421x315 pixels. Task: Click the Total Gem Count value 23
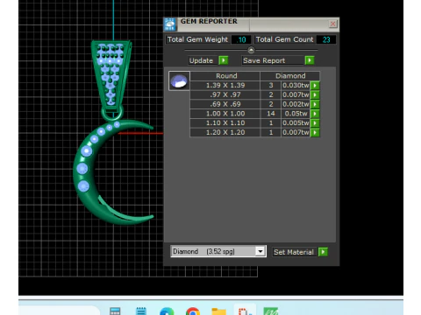(326, 39)
